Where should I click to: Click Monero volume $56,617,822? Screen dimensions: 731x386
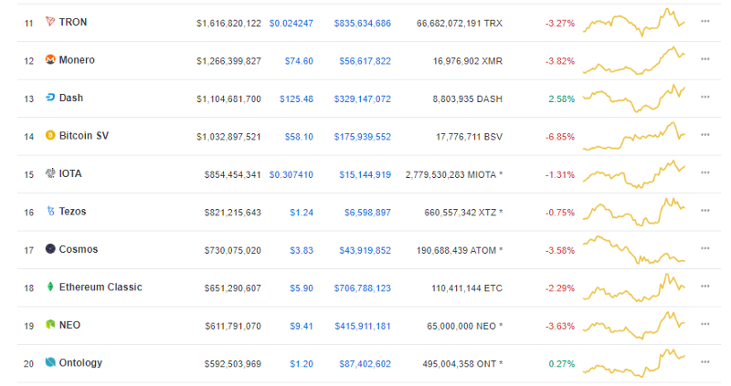pyautogui.click(x=365, y=61)
